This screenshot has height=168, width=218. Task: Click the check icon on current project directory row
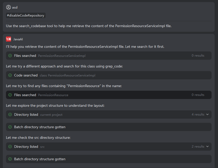pyautogui.click(x=10, y=114)
